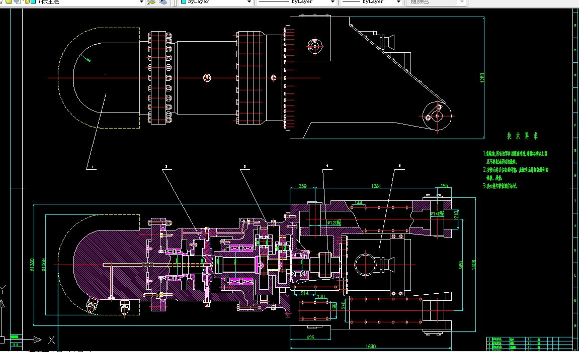Click the cyan layer color swatch
579x352 pixels.
pos(34,2)
